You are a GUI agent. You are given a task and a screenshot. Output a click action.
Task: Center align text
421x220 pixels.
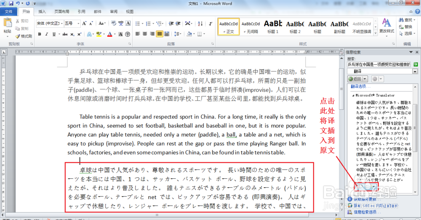[145, 34]
